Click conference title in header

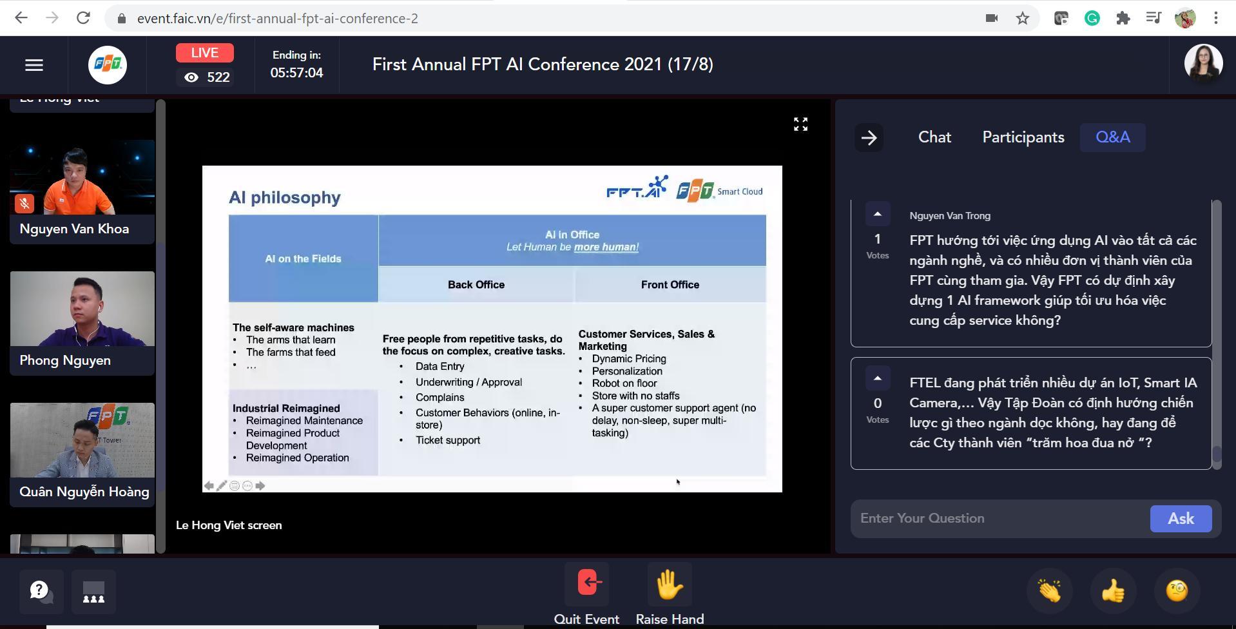(543, 64)
